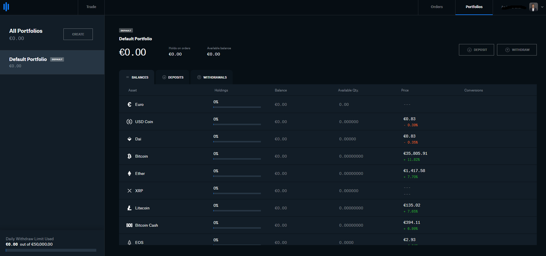Click the XRP asset icon
Image resolution: width=546 pixels, height=256 pixels.
click(129, 191)
